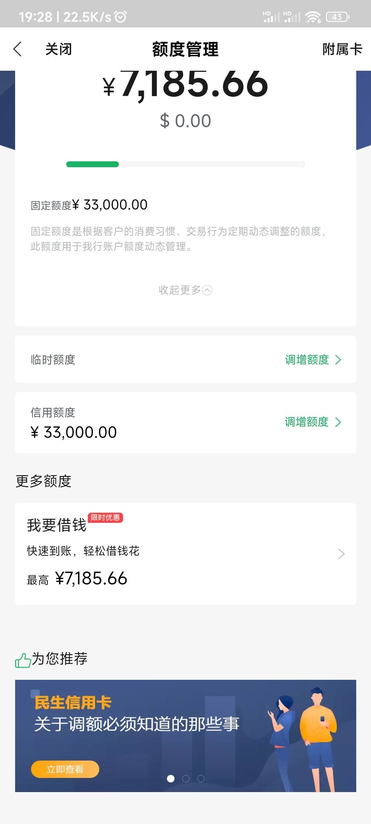This screenshot has width=371, height=824.
Task: Tap the 限时优惠 red badge
Action: 105,517
